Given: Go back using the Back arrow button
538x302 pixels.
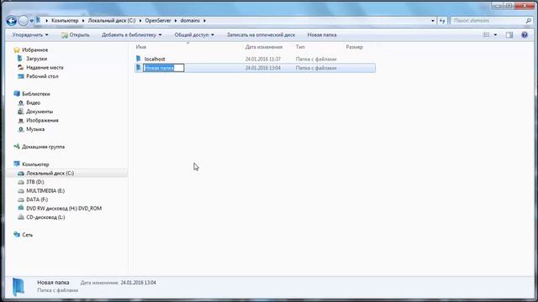Looking at the screenshot, I should point(11,21).
